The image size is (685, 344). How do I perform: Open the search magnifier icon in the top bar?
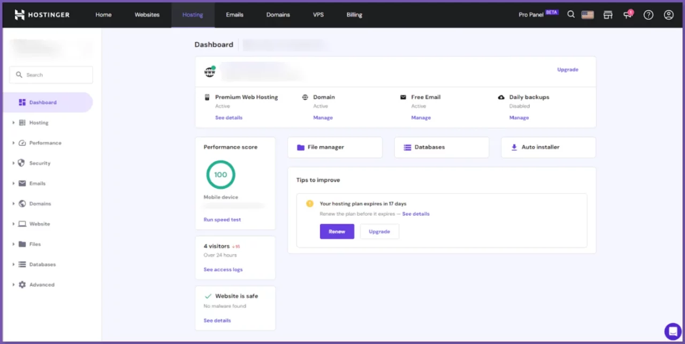tap(571, 15)
